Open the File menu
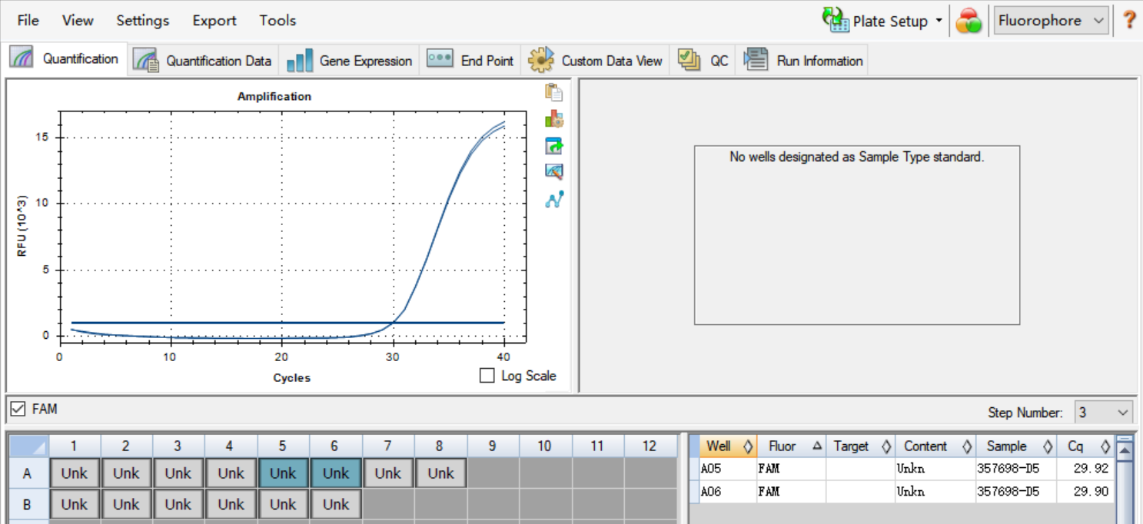This screenshot has height=524, width=1143. click(x=28, y=21)
